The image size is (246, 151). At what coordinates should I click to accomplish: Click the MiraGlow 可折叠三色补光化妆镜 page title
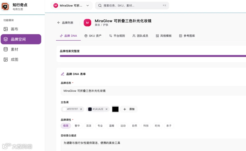click(123, 21)
